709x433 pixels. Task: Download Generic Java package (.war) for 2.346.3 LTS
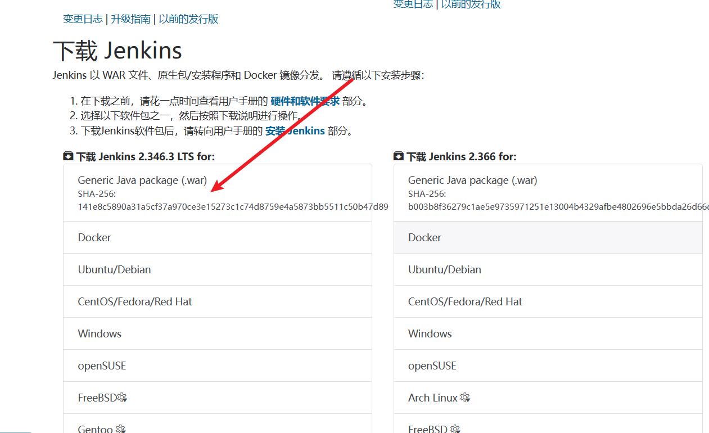click(142, 181)
